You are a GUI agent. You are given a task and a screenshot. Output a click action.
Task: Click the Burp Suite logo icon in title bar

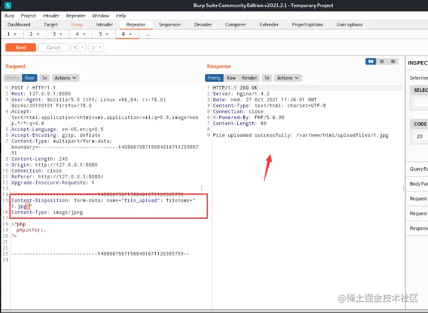pyautogui.click(x=8, y=5)
